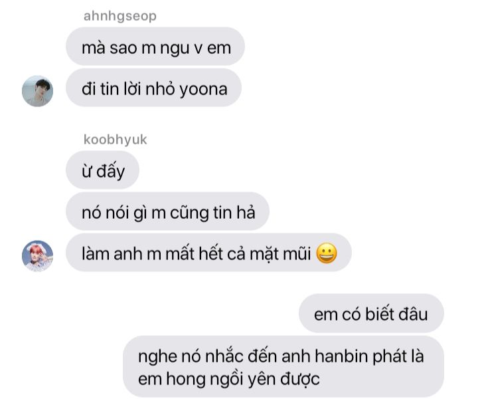
Task: Tap the grinning face emoji
Action: pos(327,253)
